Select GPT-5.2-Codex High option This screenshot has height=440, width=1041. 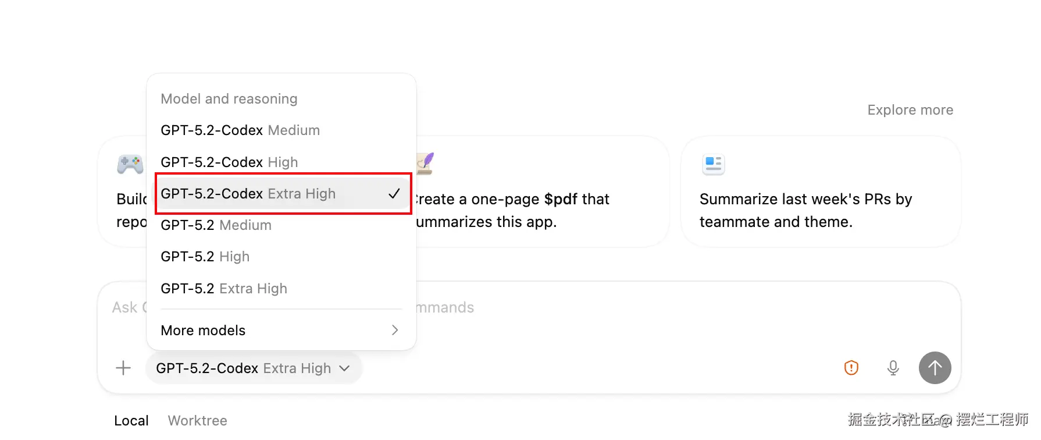[229, 162]
